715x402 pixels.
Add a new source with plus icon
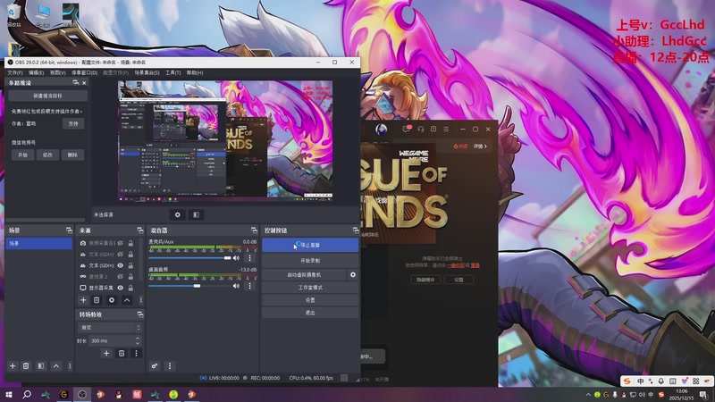coord(83,300)
